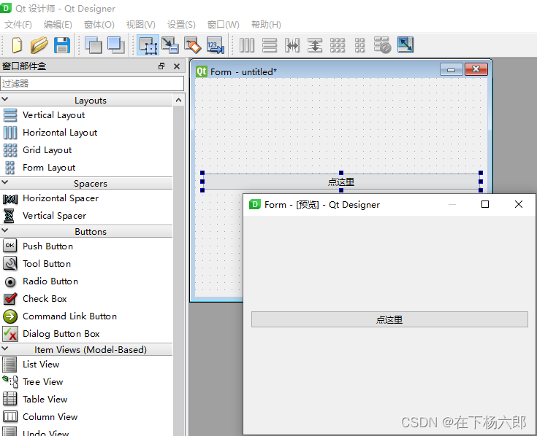Switch to Edit Tab Order mode

point(216,45)
